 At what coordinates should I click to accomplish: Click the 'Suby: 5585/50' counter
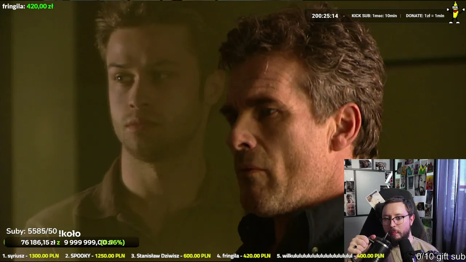point(32,231)
